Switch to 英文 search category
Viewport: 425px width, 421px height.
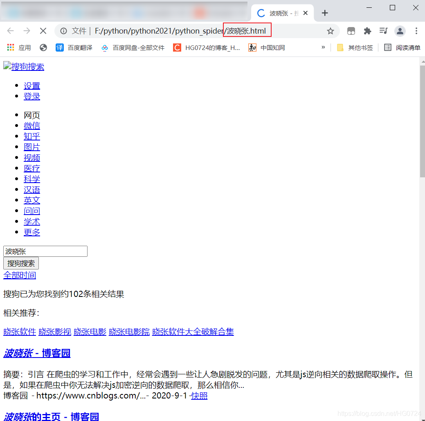tap(32, 200)
